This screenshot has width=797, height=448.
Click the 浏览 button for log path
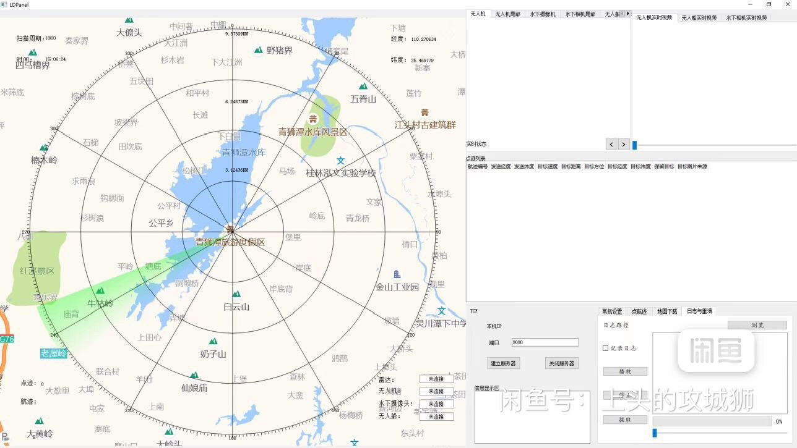coord(757,325)
